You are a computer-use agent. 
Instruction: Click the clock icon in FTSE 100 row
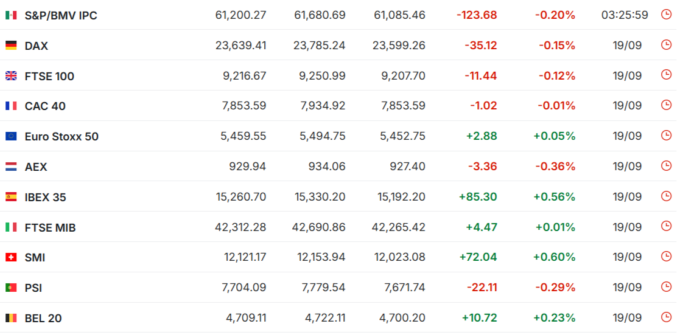coord(665,75)
